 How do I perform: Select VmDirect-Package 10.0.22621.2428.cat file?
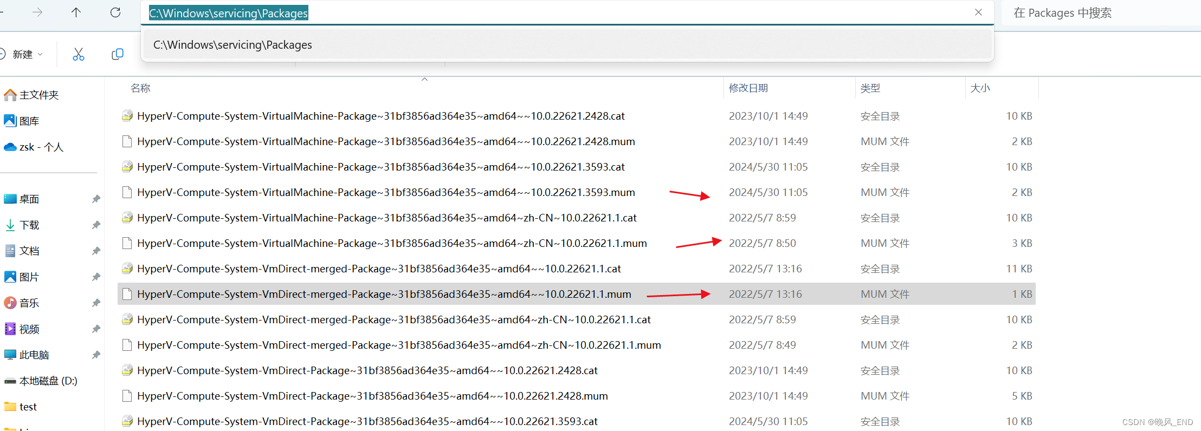pyautogui.click(x=577, y=370)
